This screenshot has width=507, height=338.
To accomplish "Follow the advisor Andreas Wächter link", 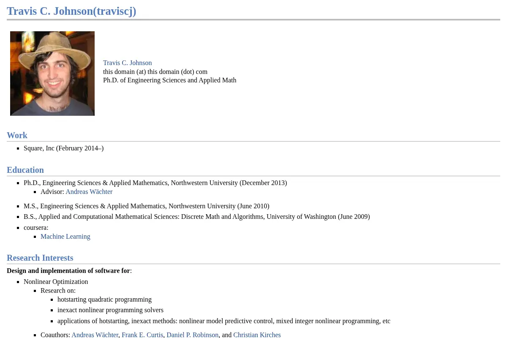I will click(x=89, y=192).
